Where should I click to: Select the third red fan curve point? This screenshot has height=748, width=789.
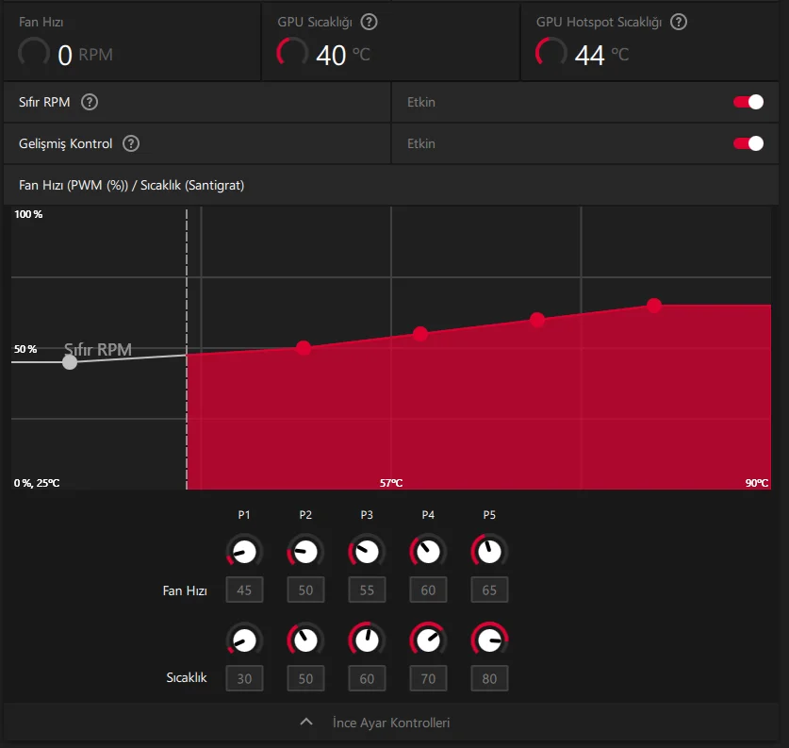pos(537,320)
